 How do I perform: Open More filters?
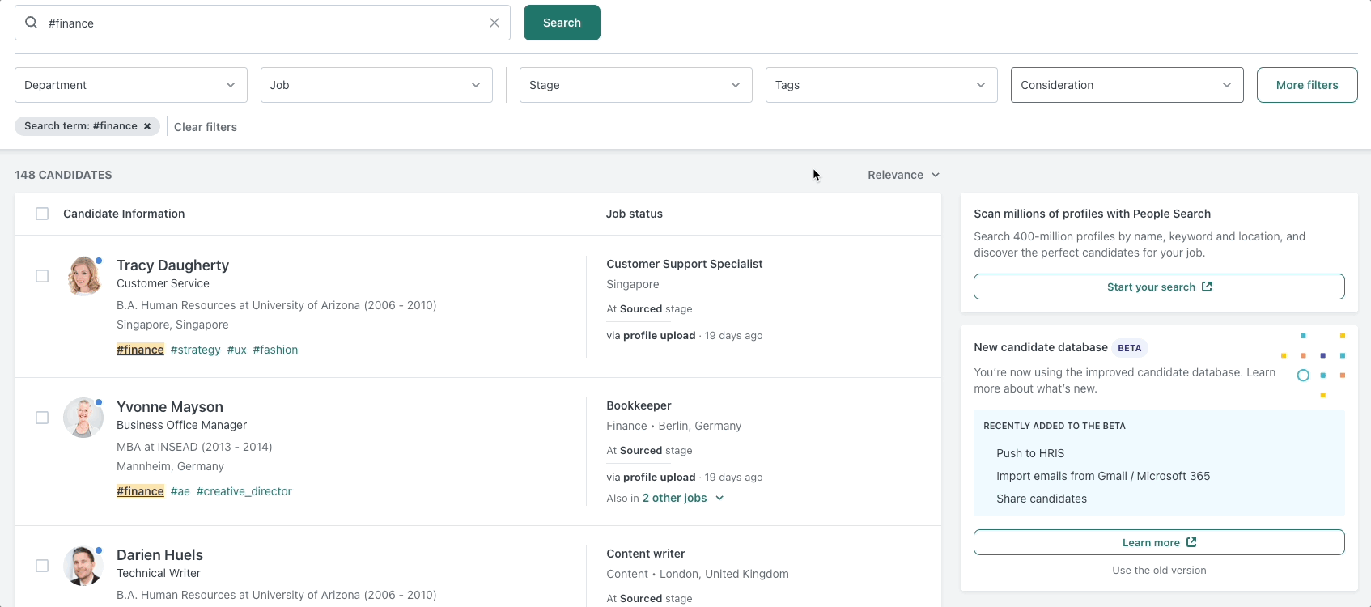point(1307,85)
